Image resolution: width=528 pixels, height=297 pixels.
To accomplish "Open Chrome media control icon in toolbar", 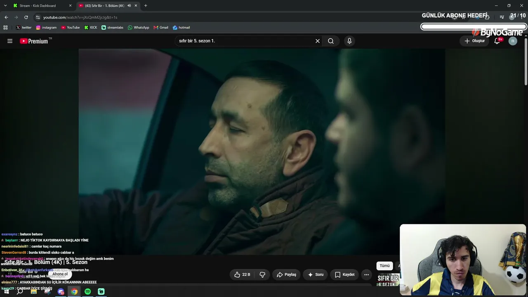I will pos(502,17).
